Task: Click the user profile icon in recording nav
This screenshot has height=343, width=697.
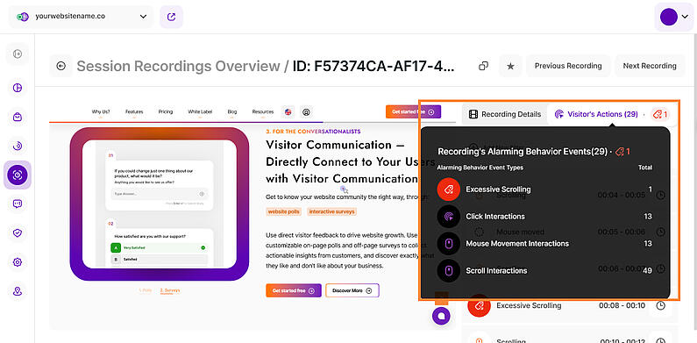Action: coord(306,112)
